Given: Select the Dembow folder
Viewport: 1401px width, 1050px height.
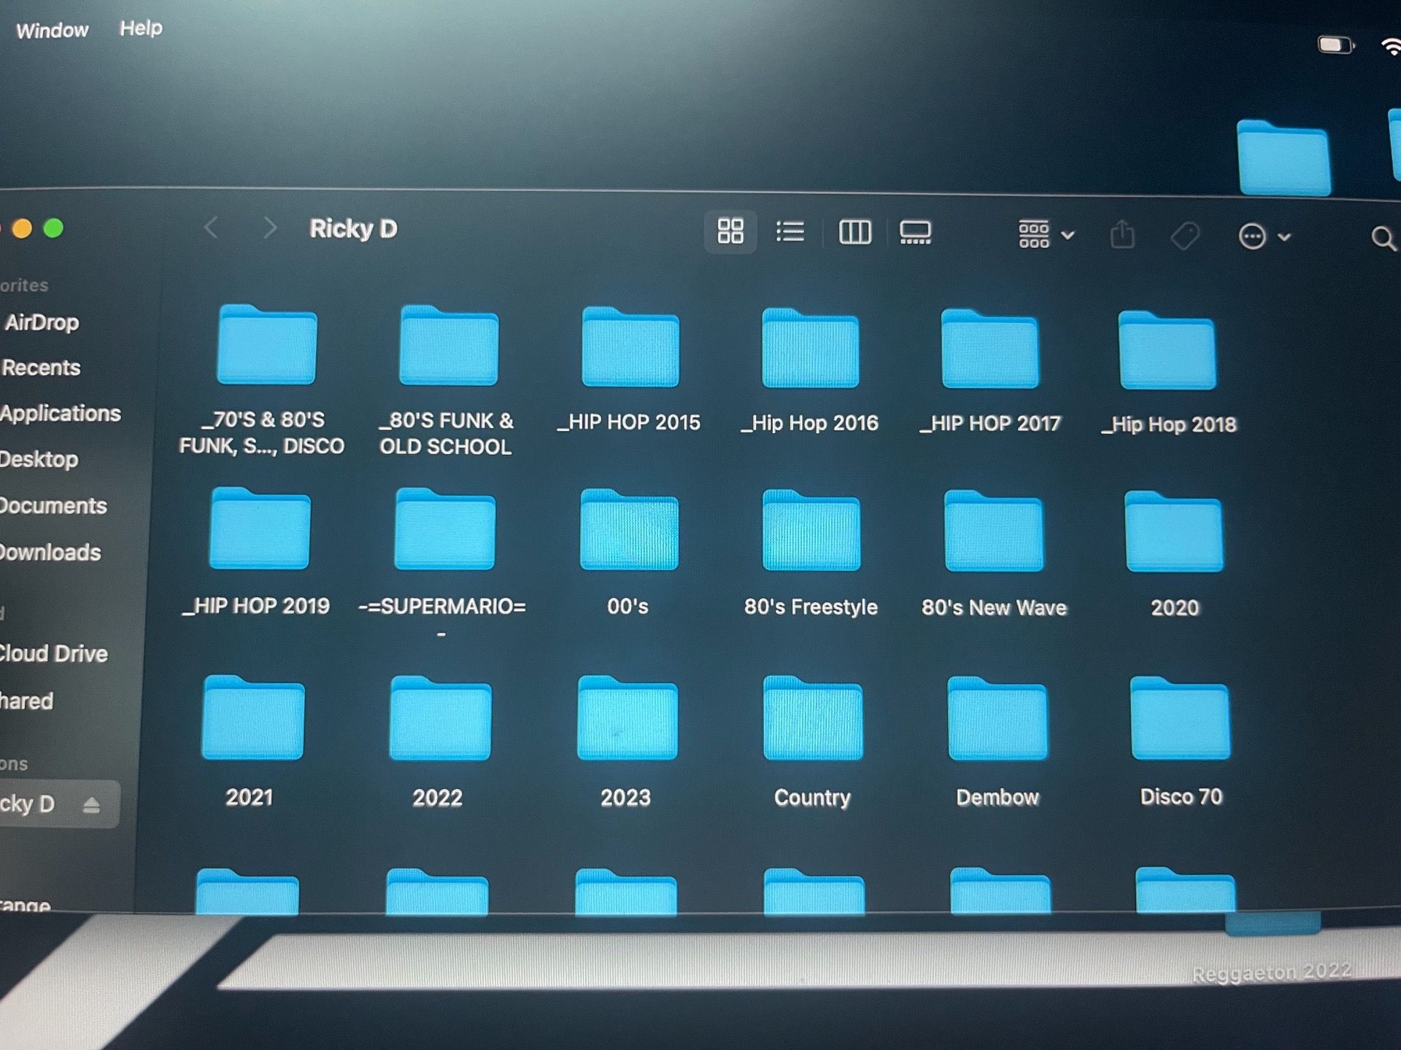Looking at the screenshot, I should (x=997, y=719).
